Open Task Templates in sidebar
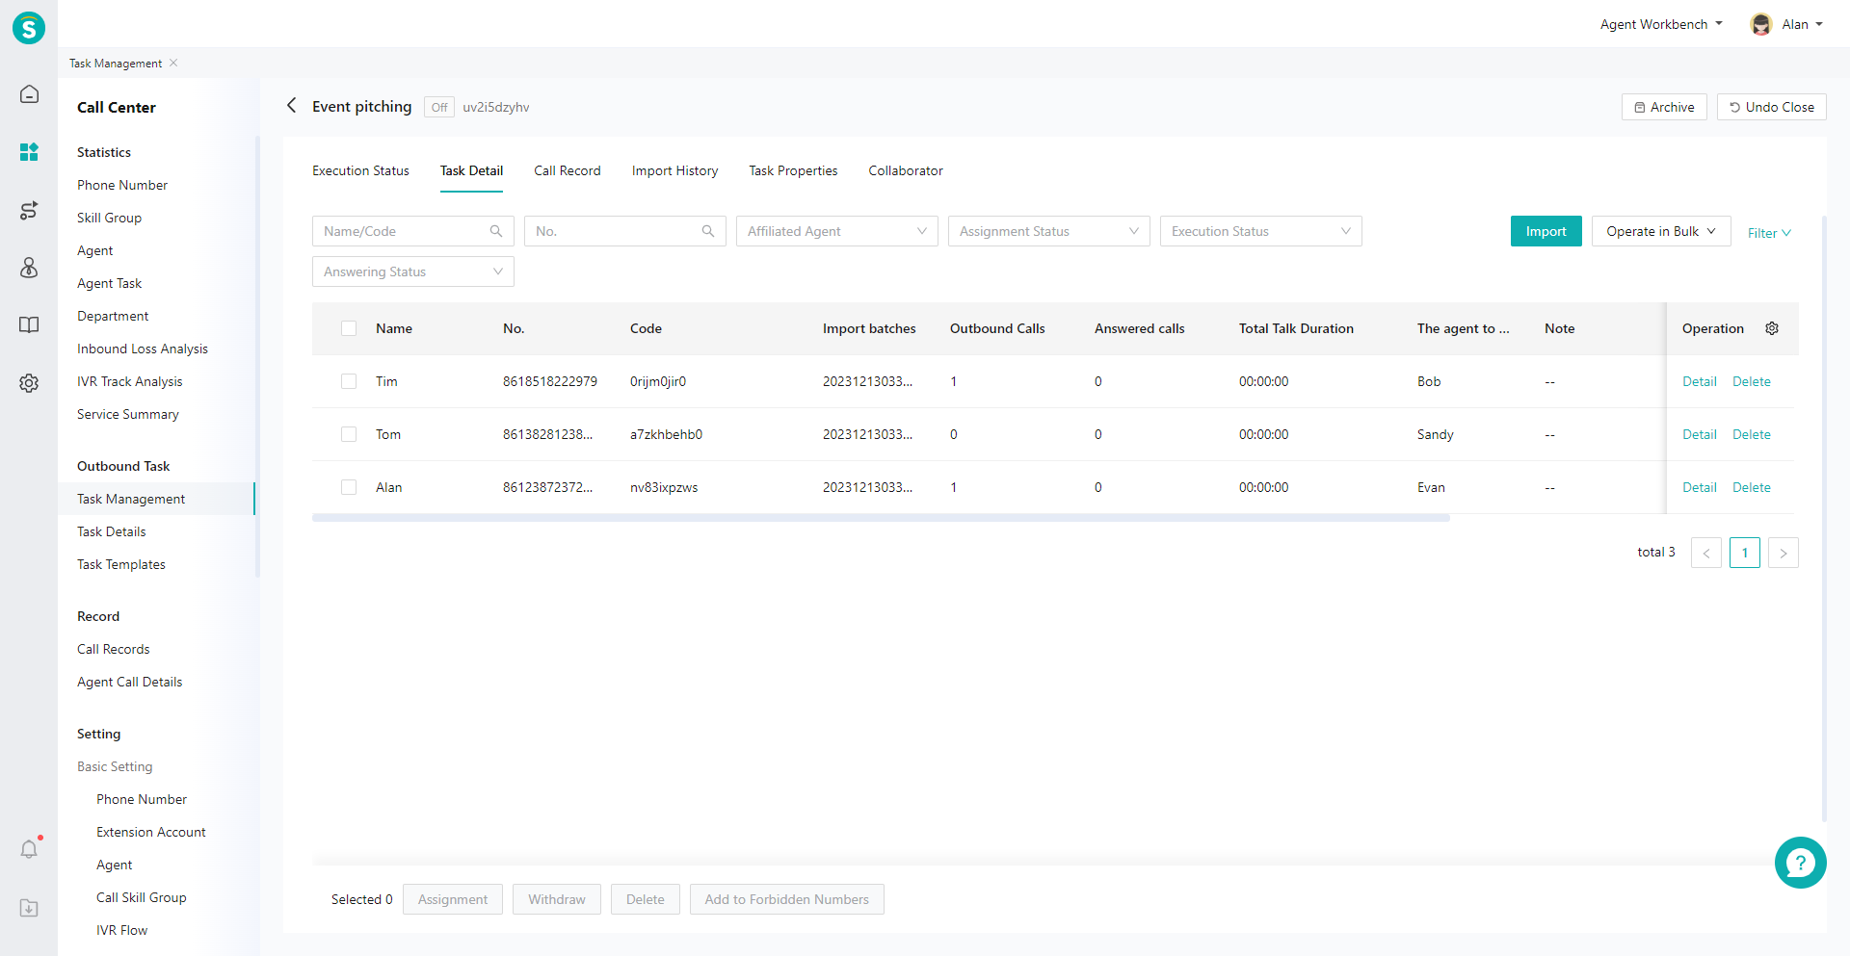 pos(121,564)
